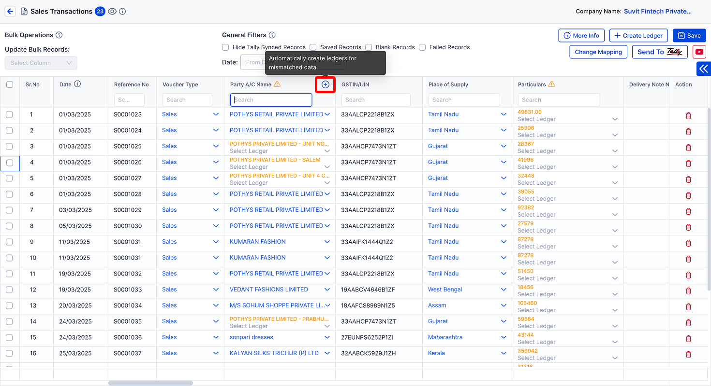The width and height of the screenshot is (711, 386).
Task: Expand Select Ledger dropdown under particulars 49831.00
Action: [615, 119]
